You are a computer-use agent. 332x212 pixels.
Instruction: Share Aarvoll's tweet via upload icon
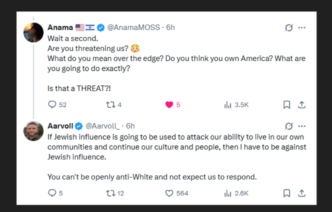(x=301, y=193)
